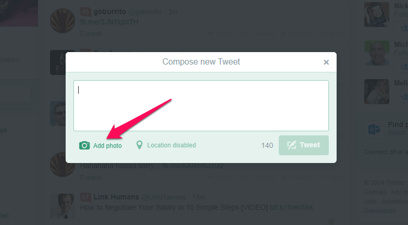The width and height of the screenshot is (408, 225).
Task: Expand the first goburrito tweet
Action: (91, 34)
